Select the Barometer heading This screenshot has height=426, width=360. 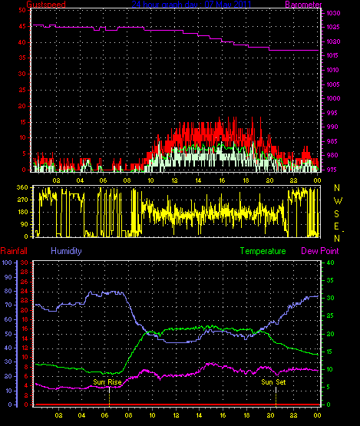pyautogui.click(x=303, y=5)
